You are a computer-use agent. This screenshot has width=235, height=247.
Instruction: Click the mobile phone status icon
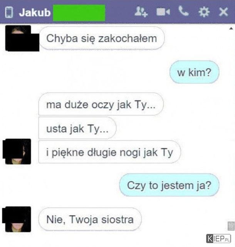[9, 12]
